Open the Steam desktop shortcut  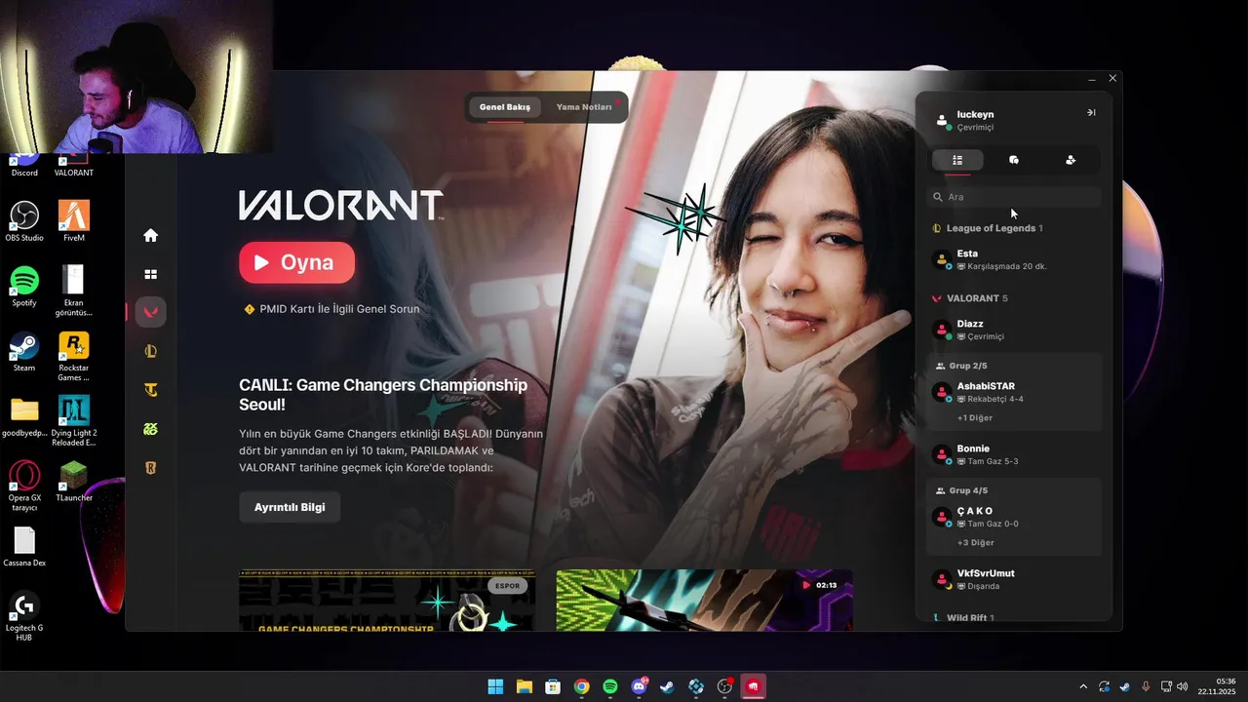coord(24,351)
